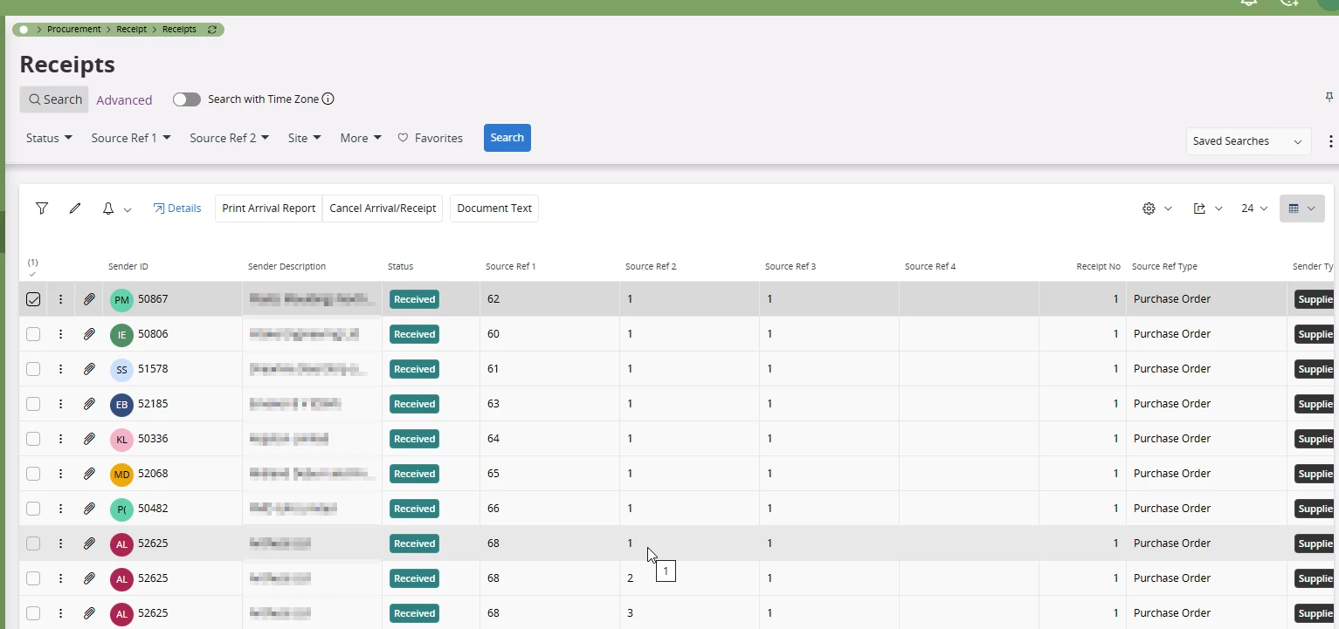Click the EB avatar for sender 52185
This screenshot has height=629, width=1339.
click(121, 405)
